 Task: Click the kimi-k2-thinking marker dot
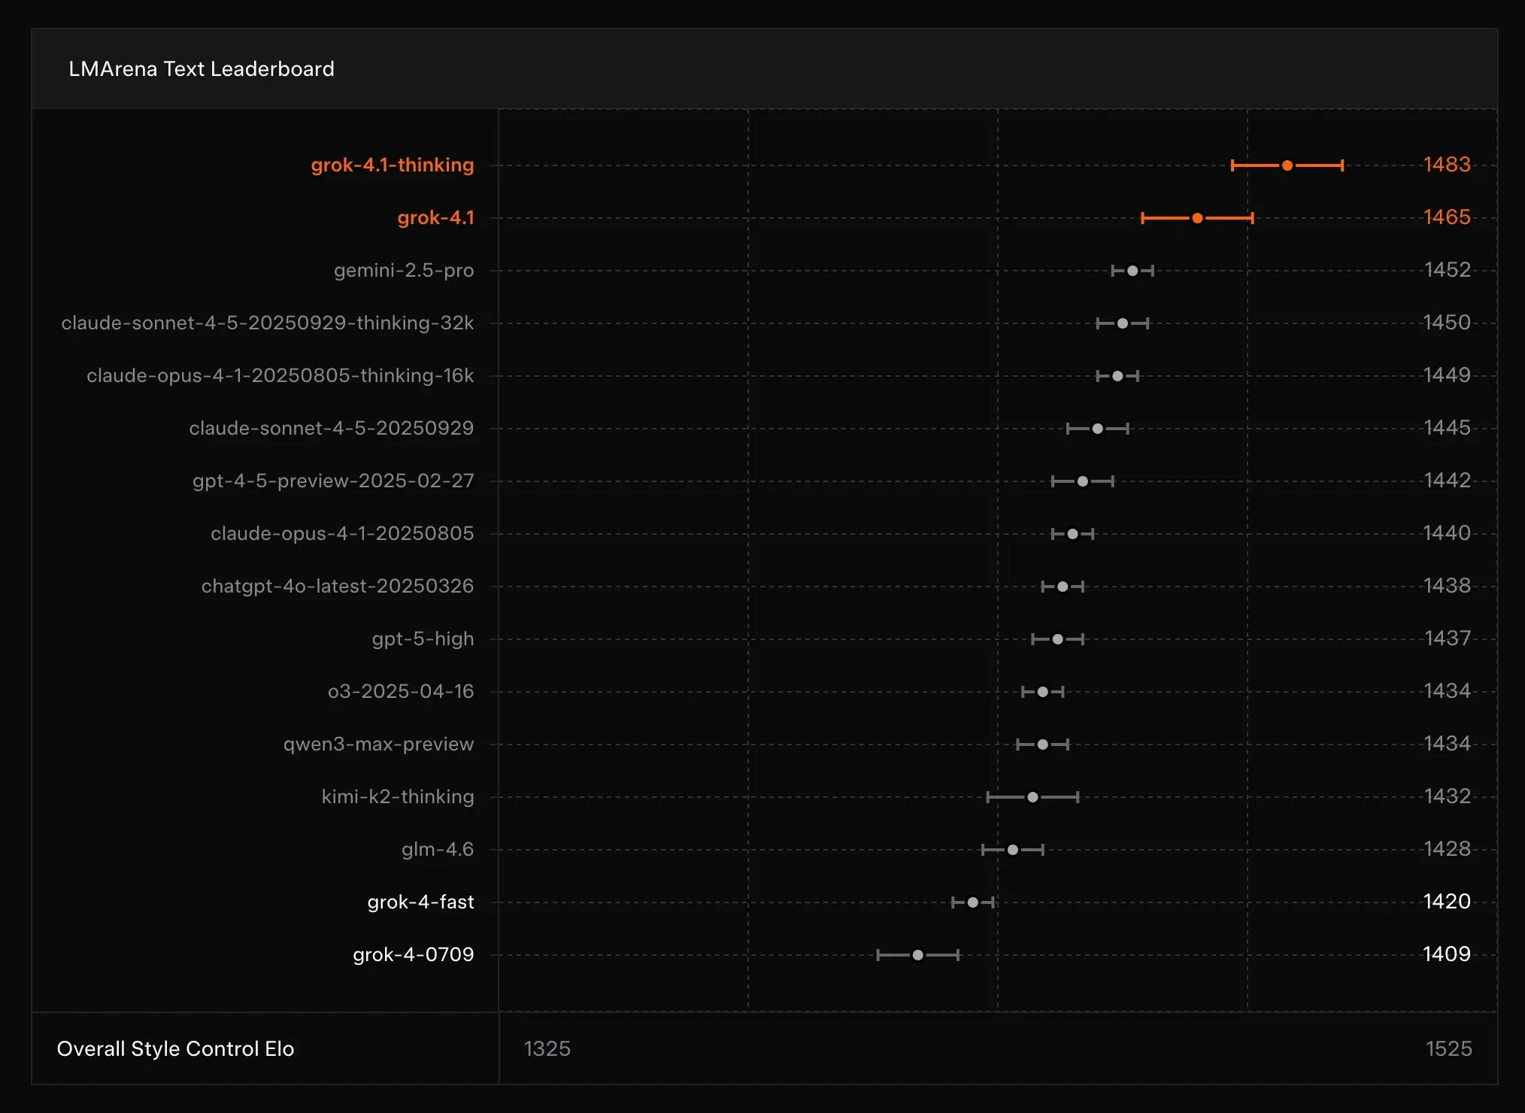pos(1033,796)
